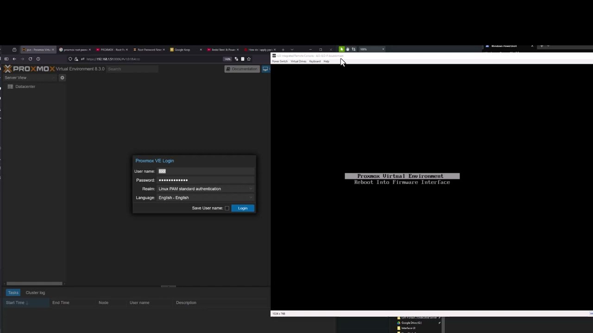The height and width of the screenshot is (333, 593).
Task: Select the crop tool icon
Action: click(353, 49)
